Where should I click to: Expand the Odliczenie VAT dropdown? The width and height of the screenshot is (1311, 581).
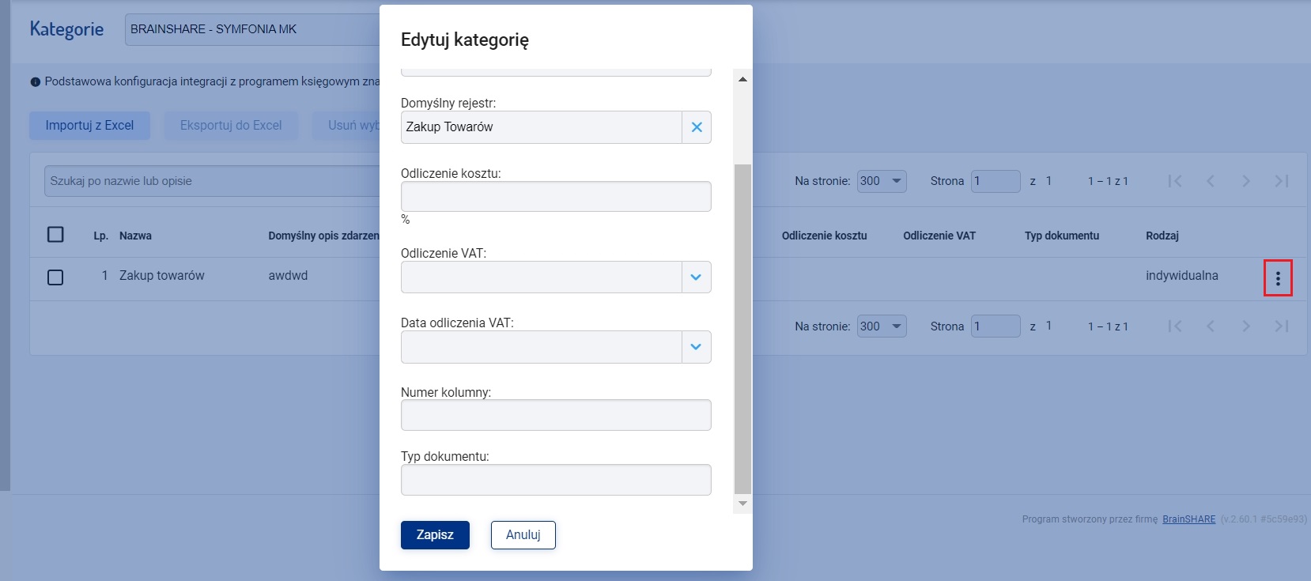[696, 277]
